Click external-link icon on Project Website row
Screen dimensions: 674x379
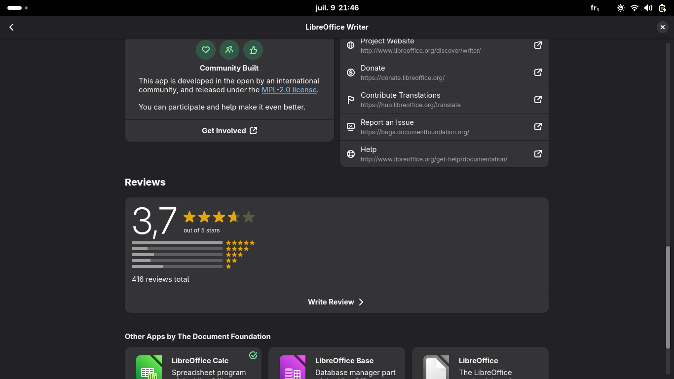click(x=538, y=45)
